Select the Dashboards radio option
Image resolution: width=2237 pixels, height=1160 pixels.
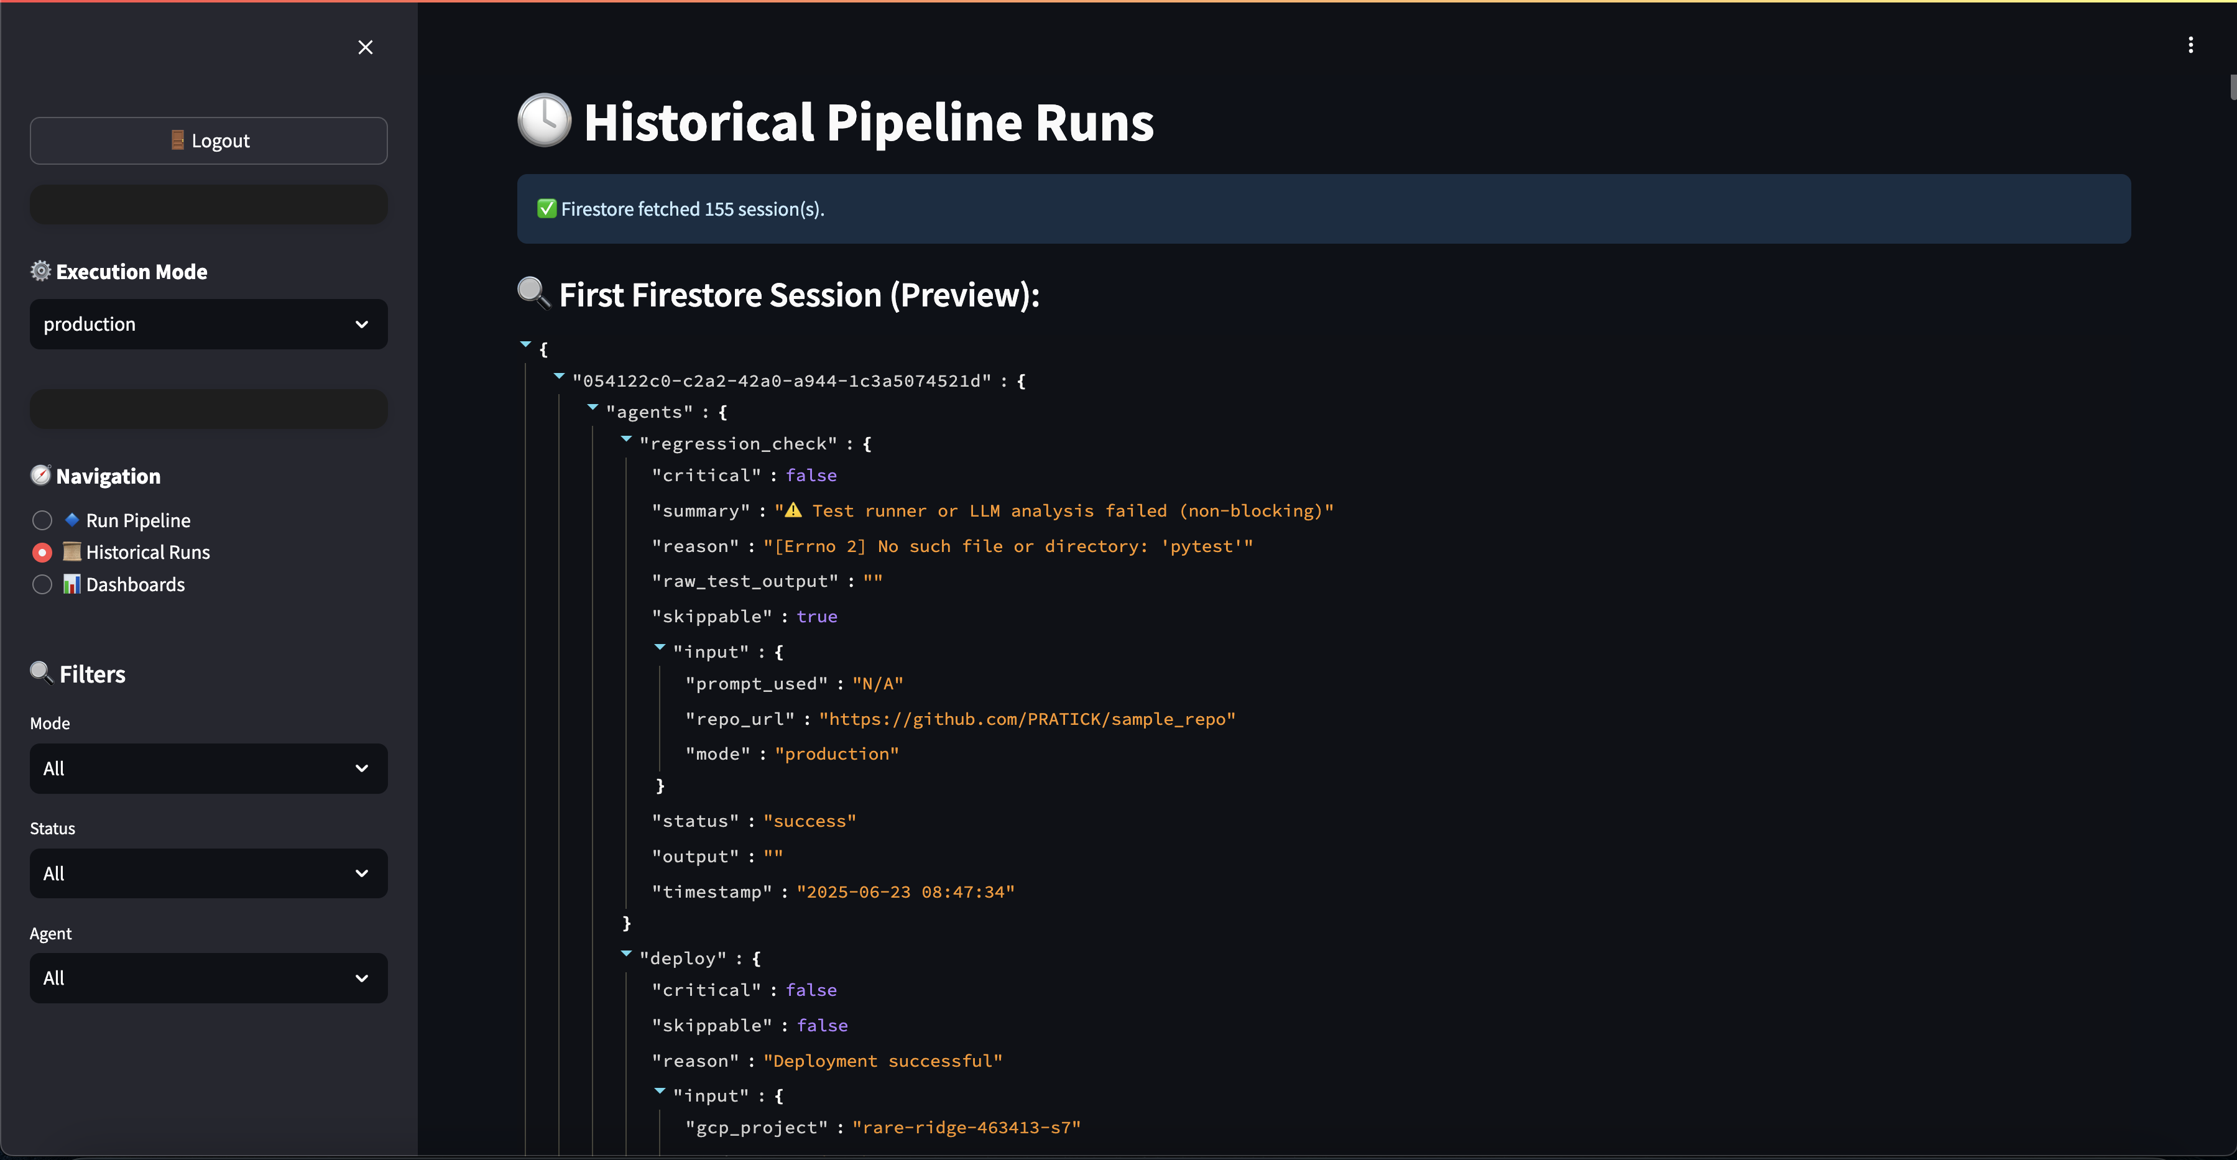42,584
